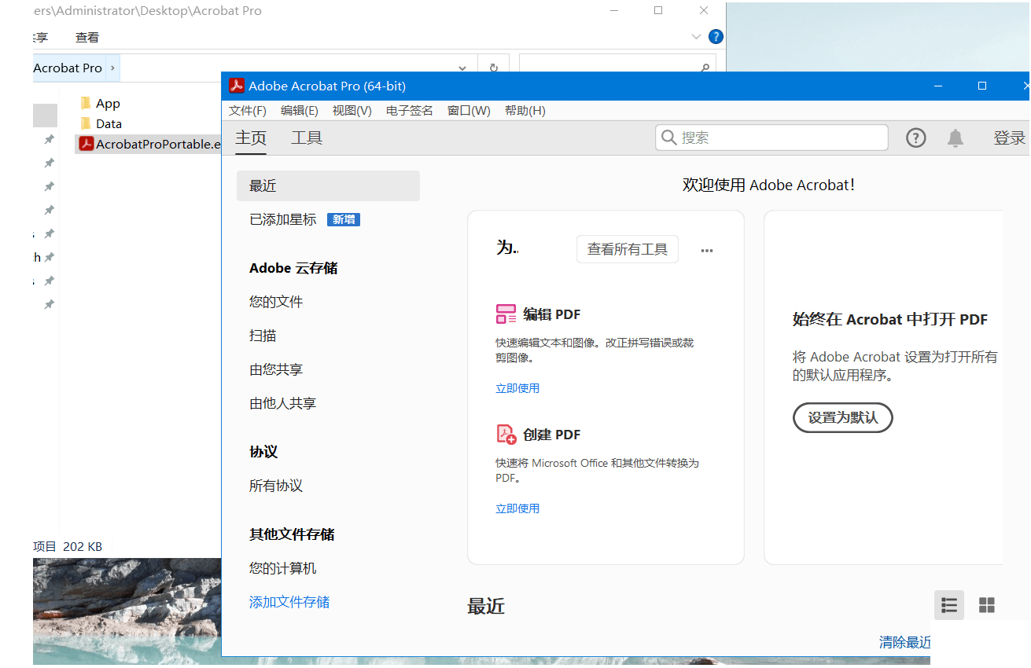1031x668 pixels.
Task: Click the Edit PDF tool icon
Action: (x=506, y=314)
